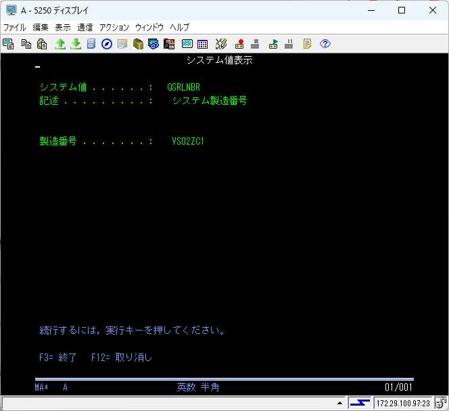Open the 表示 menu
The width and height of the screenshot is (449, 411).
[x=63, y=28]
